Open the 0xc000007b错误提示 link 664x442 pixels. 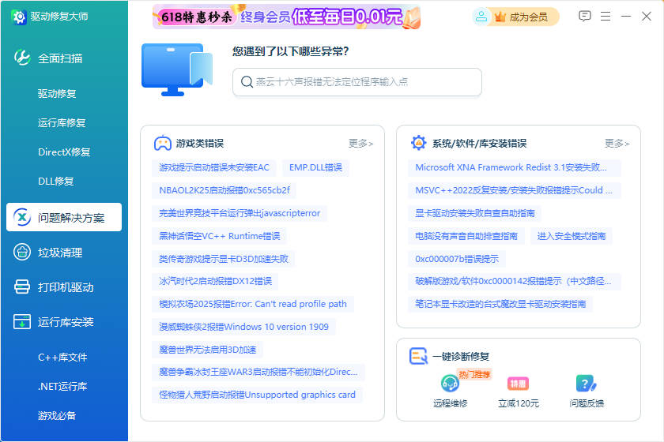(x=457, y=259)
